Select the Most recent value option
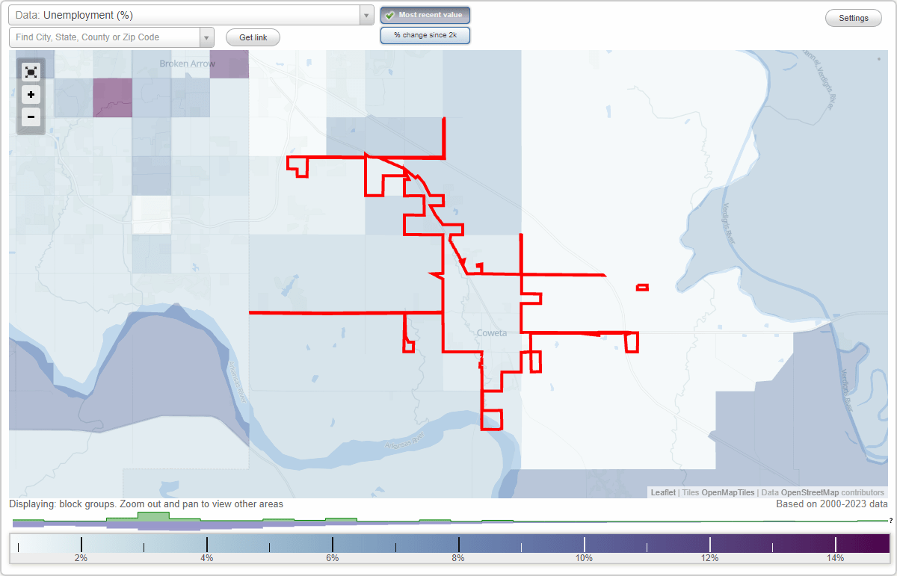The width and height of the screenshot is (897, 576). click(x=425, y=15)
